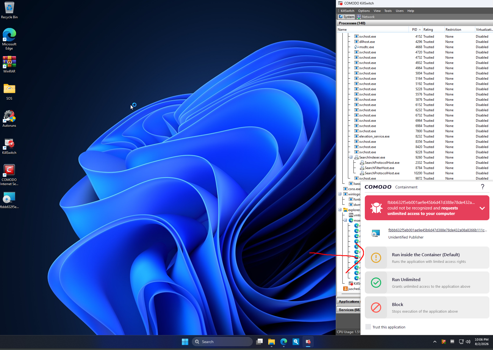
Task: Switch to the System tab
Action: pyautogui.click(x=346, y=17)
